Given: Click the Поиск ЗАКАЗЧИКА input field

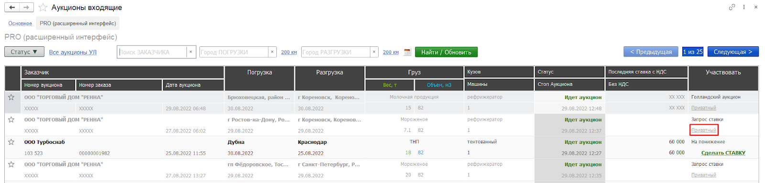Looking at the screenshot, I should (x=152, y=52).
